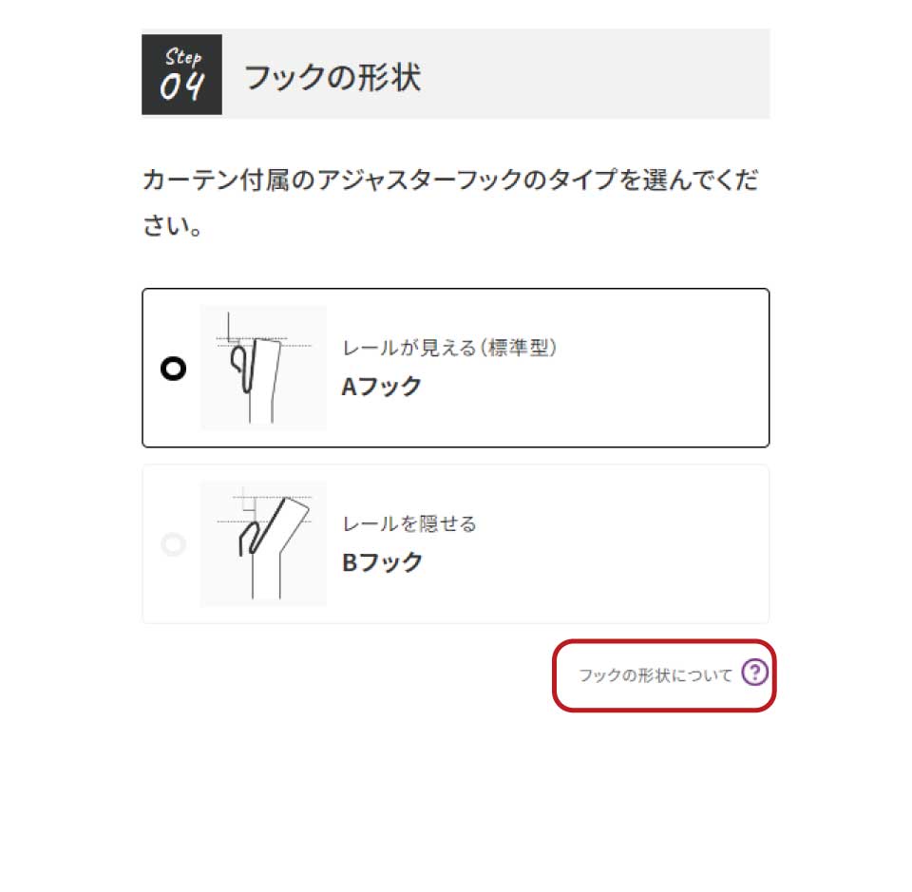The image size is (912, 892).
Task: Click the Step 04 badge
Action: 181,74
